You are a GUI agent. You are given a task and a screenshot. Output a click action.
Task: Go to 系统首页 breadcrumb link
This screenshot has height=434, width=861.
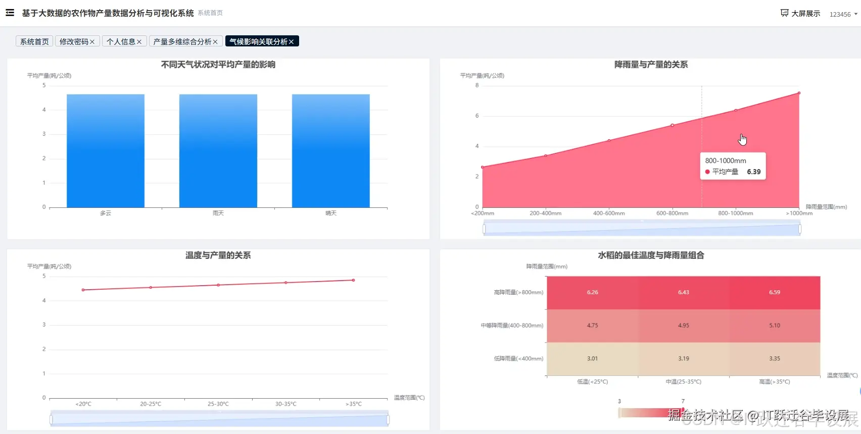point(210,13)
